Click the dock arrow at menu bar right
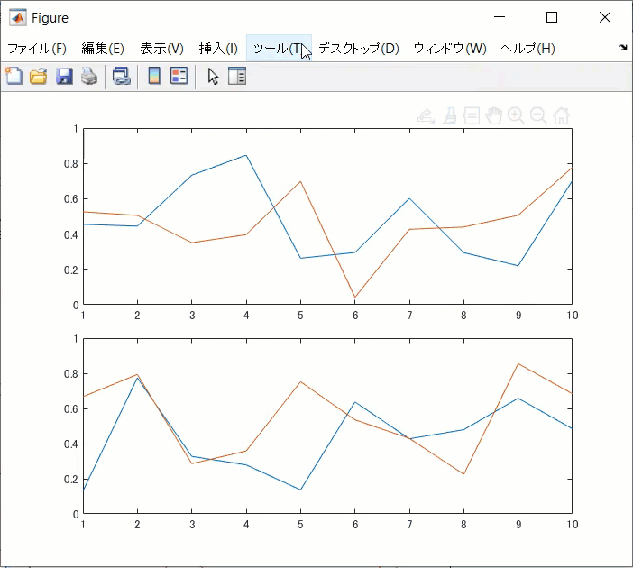Screen dimensions: 633x568 click(x=622, y=48)
